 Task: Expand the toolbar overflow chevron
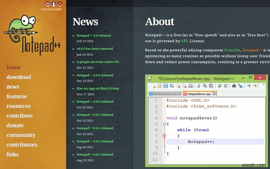[x=263, y=84]
